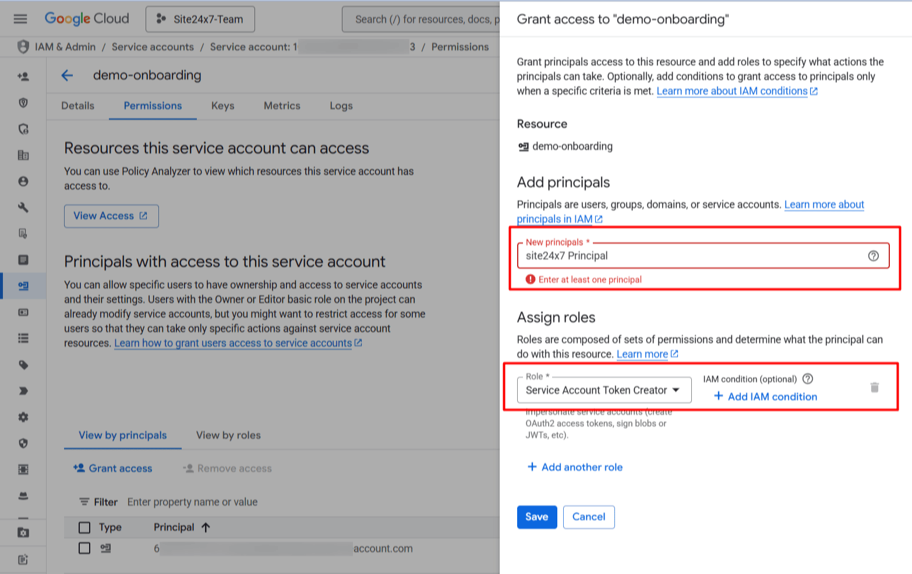Open the navigation hamburger menu
This screenshot has width=912, height=574.
click(20, 19)
